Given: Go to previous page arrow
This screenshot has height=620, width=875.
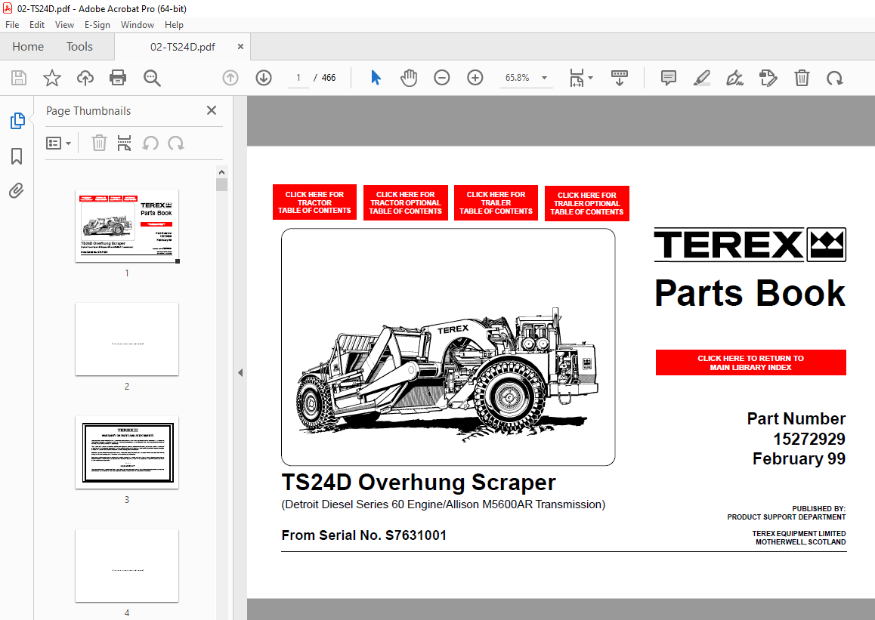Looking at the screenshot, I should (230, 78).
